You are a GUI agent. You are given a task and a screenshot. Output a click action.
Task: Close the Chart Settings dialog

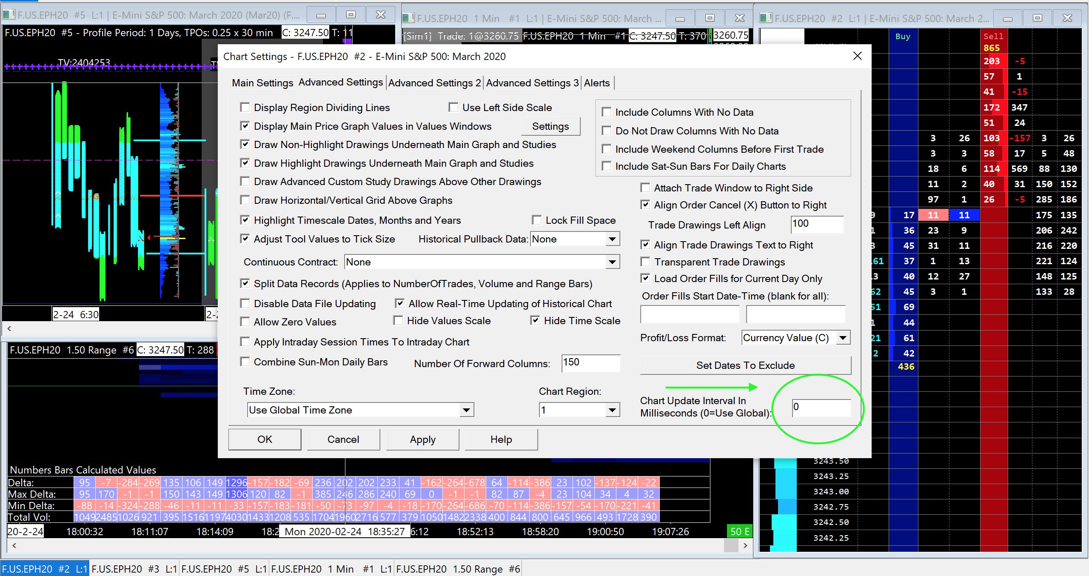point(857,56)
